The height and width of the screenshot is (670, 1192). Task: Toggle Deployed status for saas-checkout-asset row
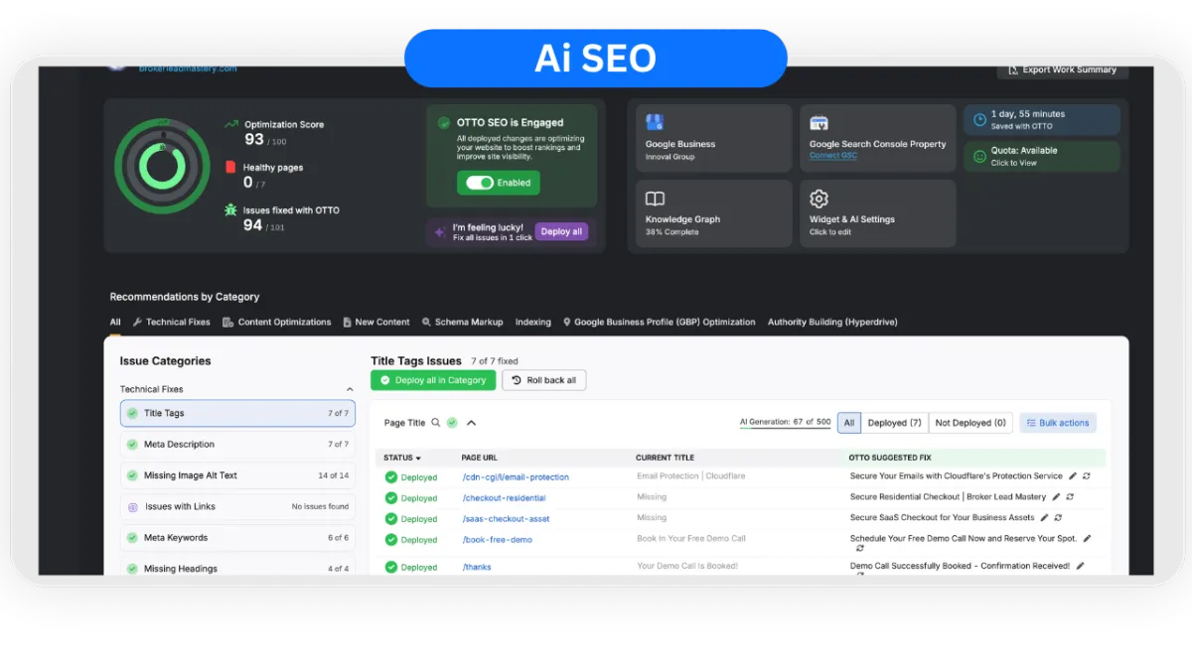[411, 519]
